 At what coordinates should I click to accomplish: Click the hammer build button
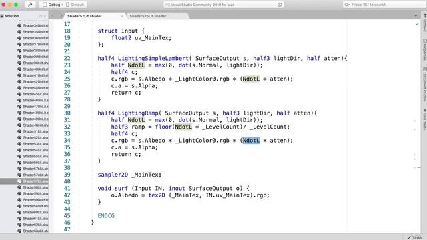30,5
